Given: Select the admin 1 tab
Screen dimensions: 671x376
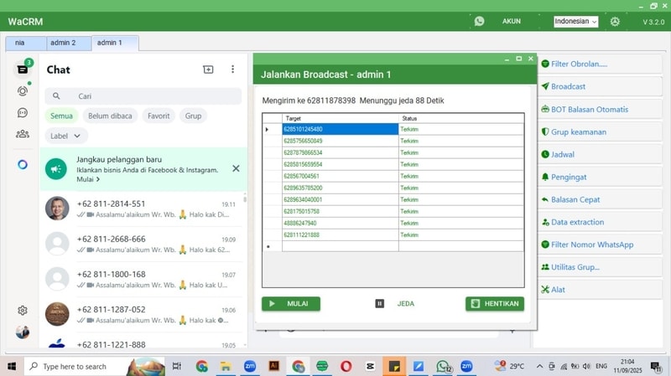Looking at the screenshot, I should pyautogui.click(x=115, y=43).
